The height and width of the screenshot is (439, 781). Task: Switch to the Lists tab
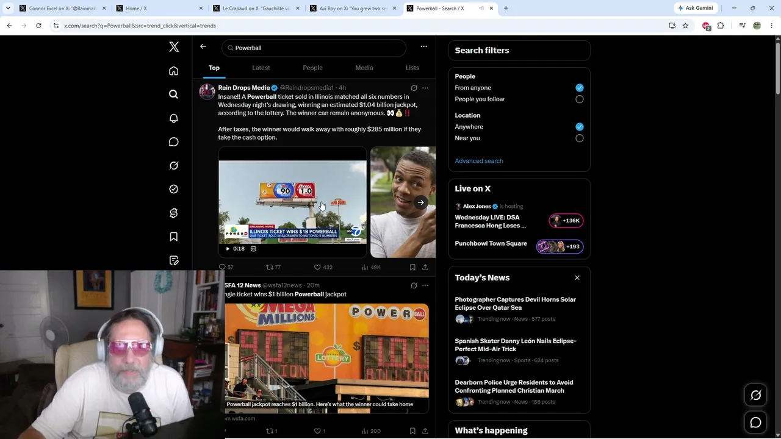pos(412,68)
